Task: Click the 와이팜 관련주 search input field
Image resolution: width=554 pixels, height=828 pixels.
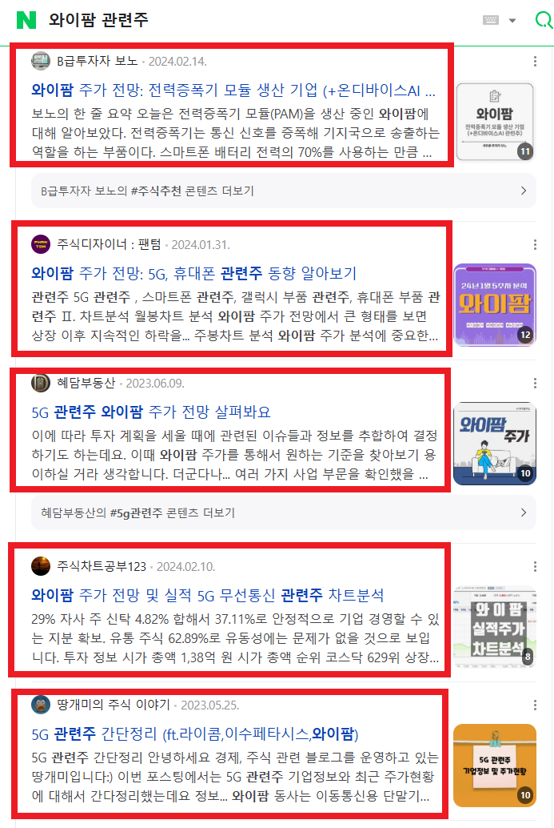Action: point(258,20)
